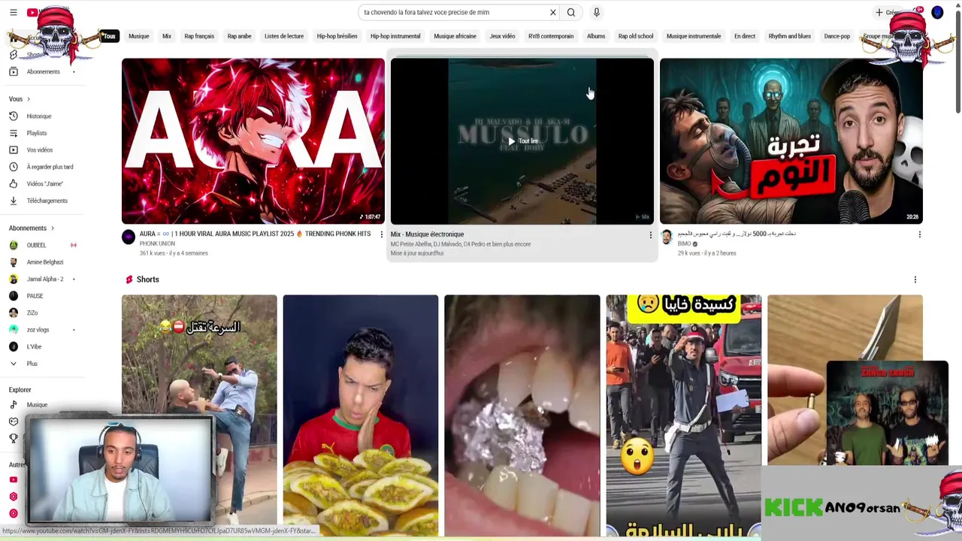Select the Listes de lecture chip

pos(284,36)
